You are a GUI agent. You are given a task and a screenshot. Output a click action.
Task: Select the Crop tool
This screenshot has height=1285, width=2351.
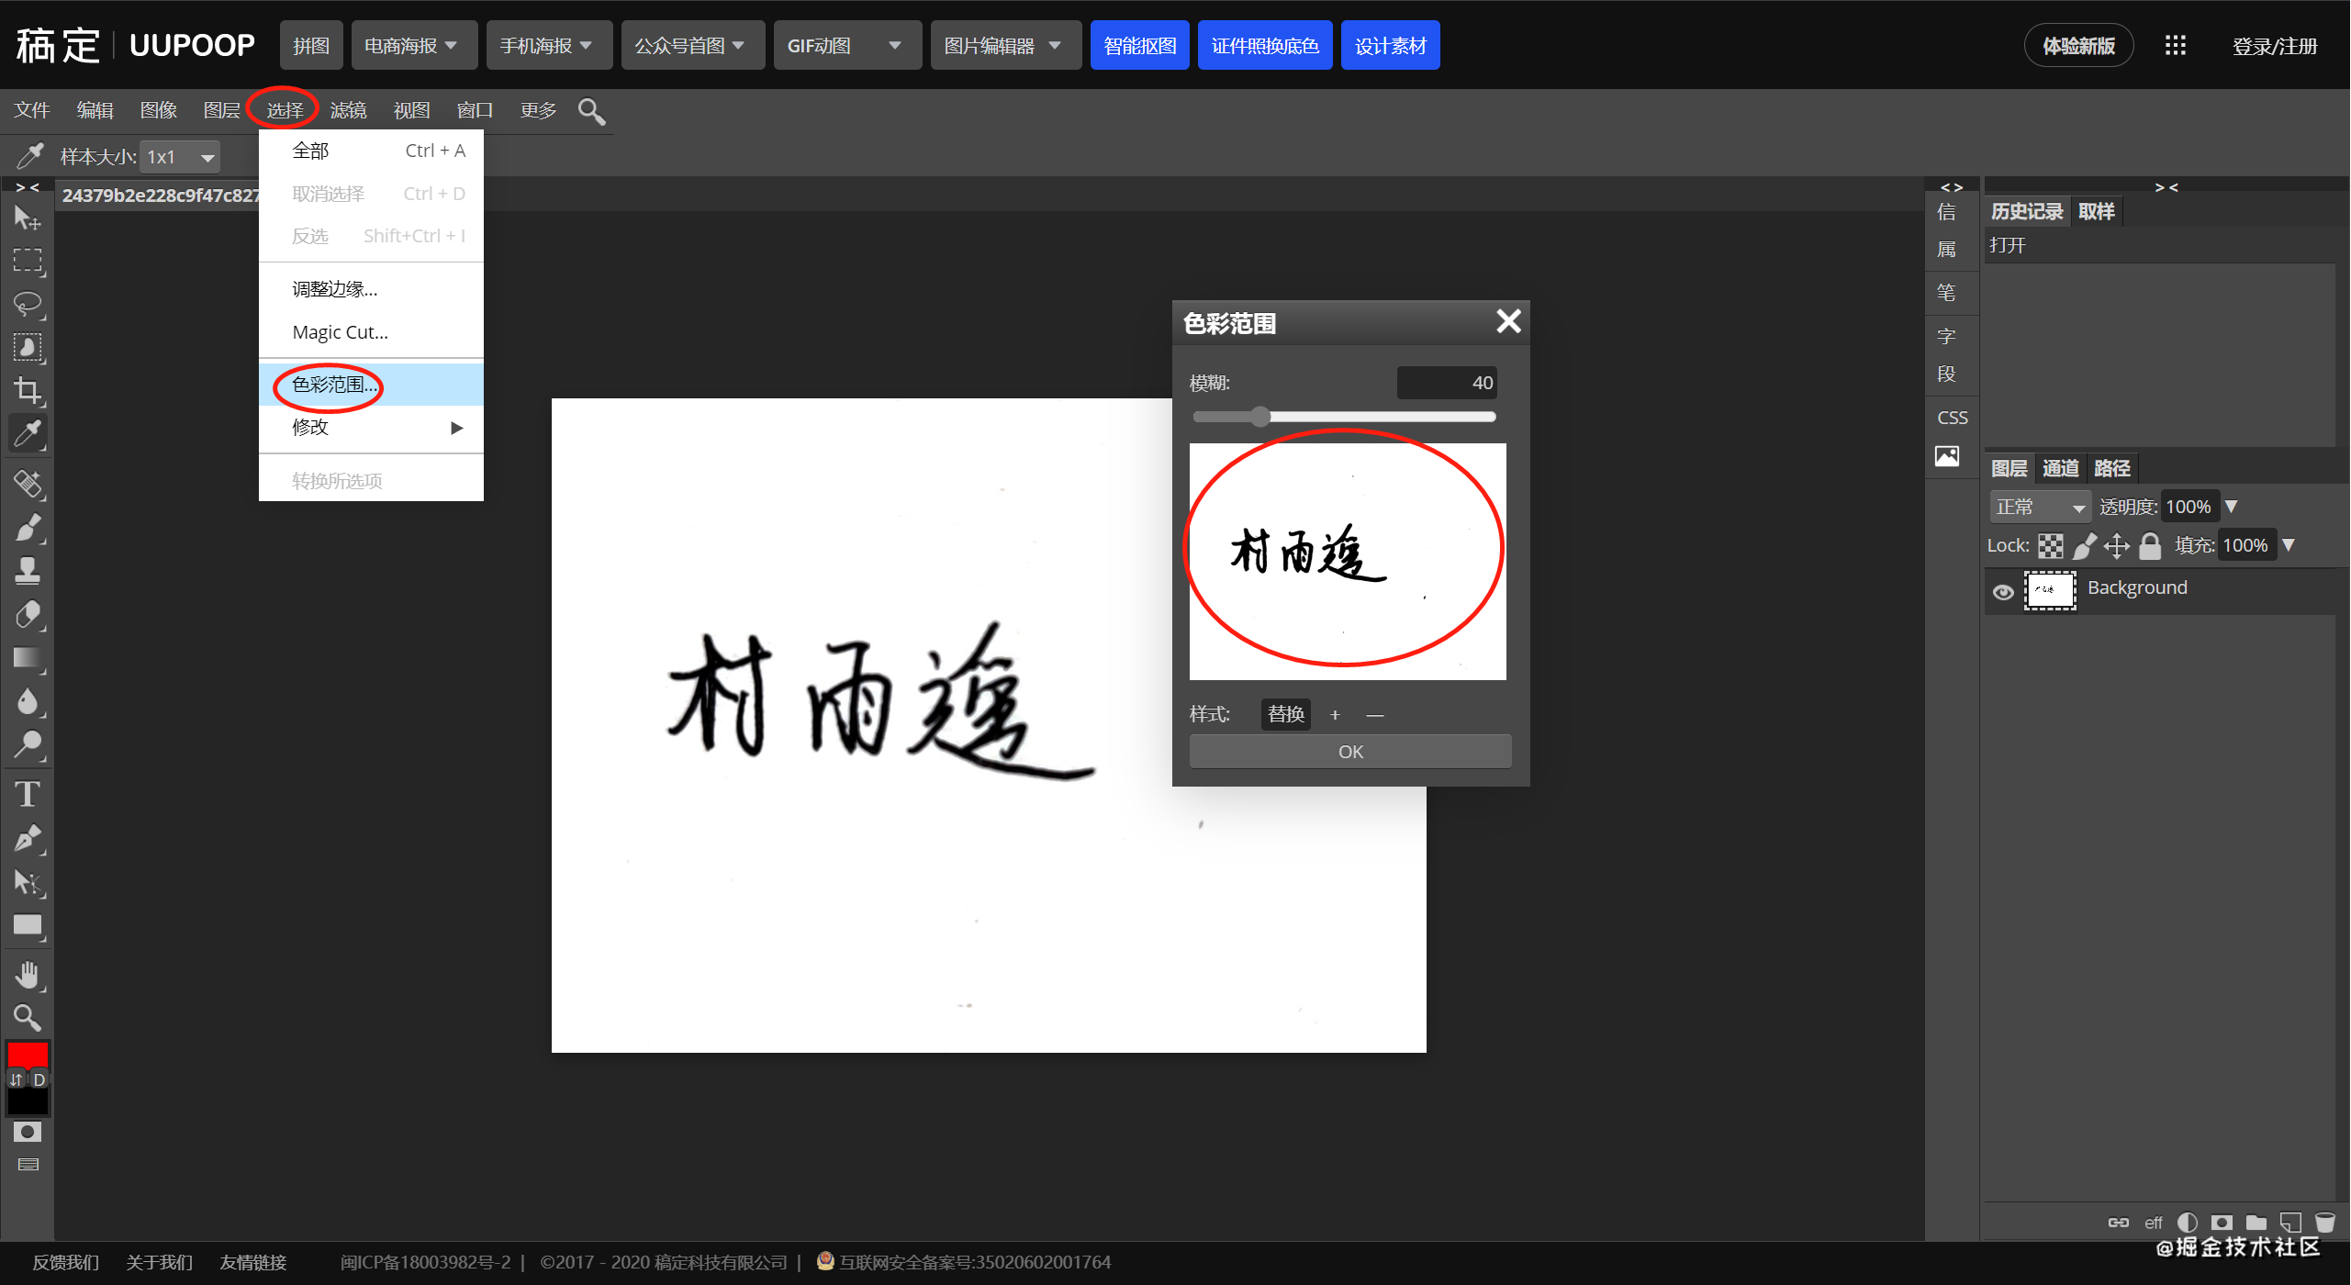pyautogui.click(x=28, y=390)
